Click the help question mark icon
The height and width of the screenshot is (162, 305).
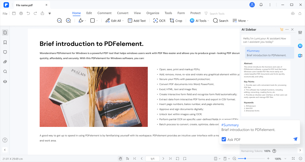5,140
